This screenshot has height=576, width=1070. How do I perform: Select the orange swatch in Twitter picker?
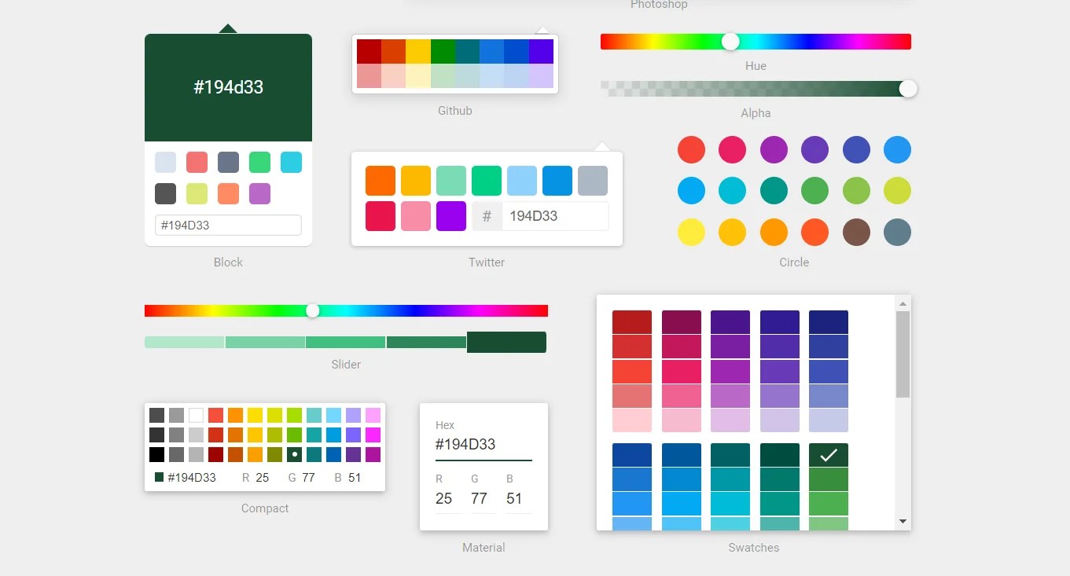point(381,181)
